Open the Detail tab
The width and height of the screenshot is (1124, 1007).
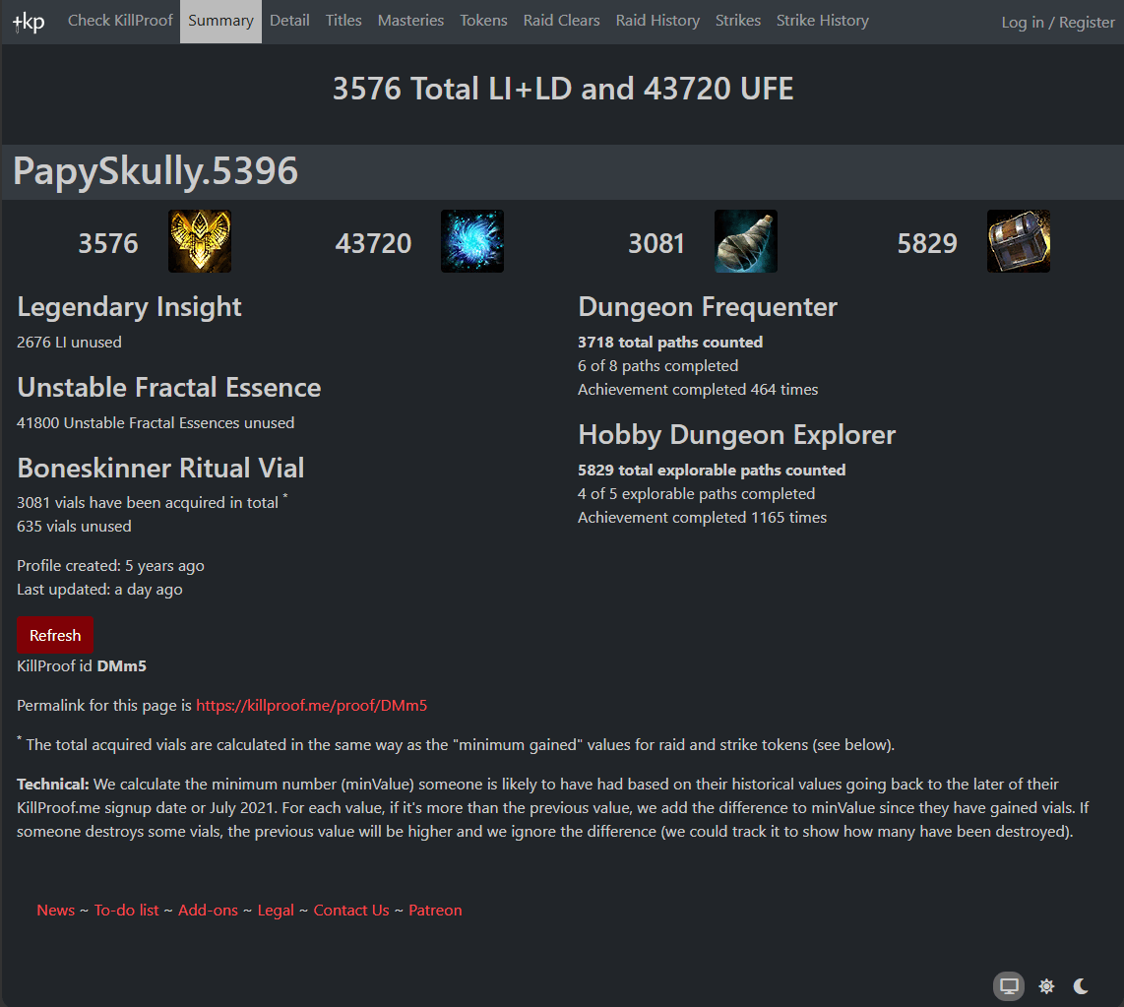coord(289,21)
